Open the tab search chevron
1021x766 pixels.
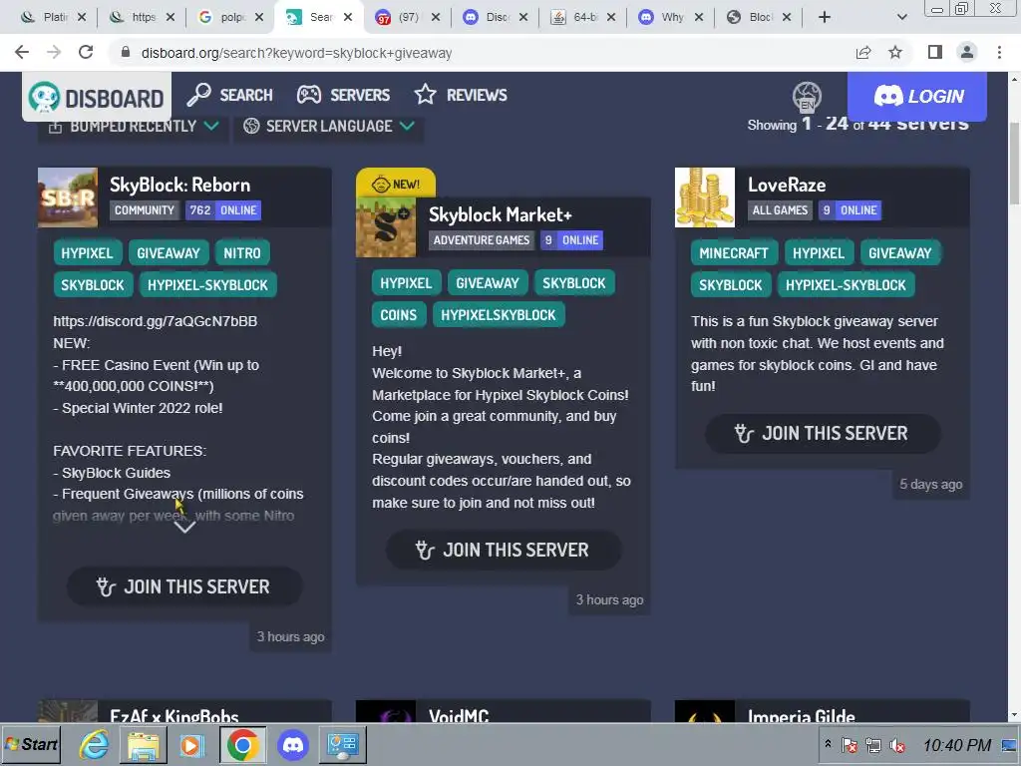pos(901,17)
